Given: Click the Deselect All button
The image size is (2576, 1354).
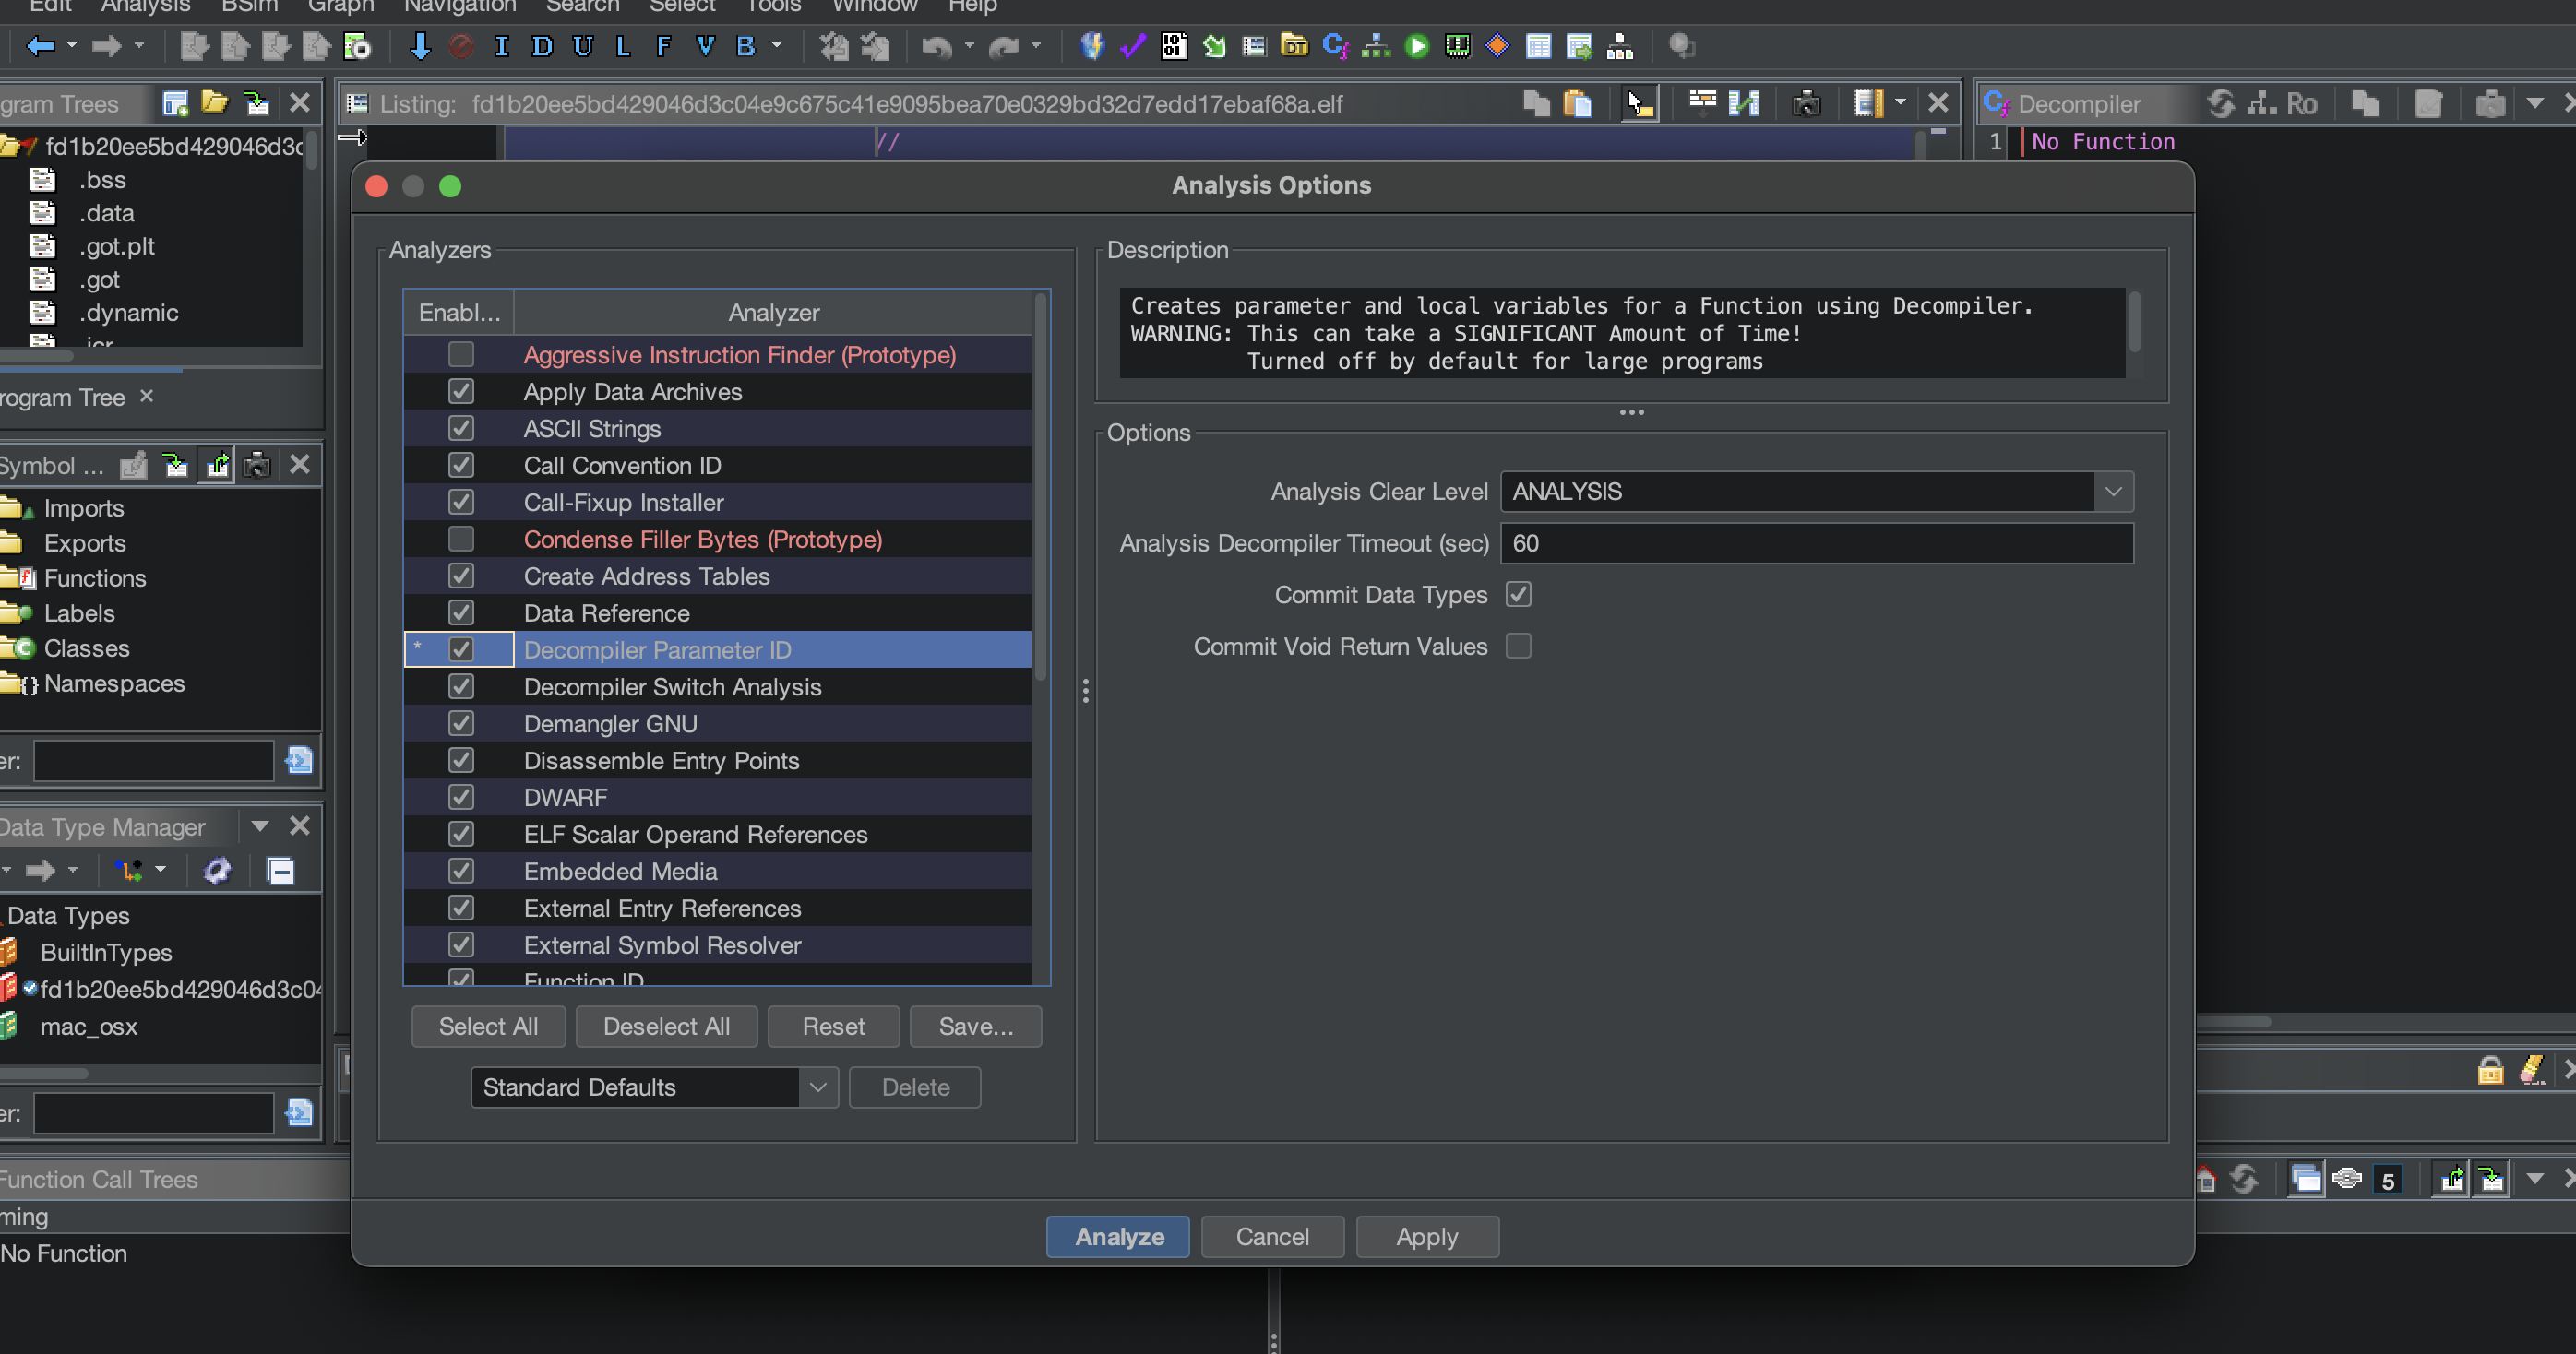Looking at the screenshot, I should 666,1027.
